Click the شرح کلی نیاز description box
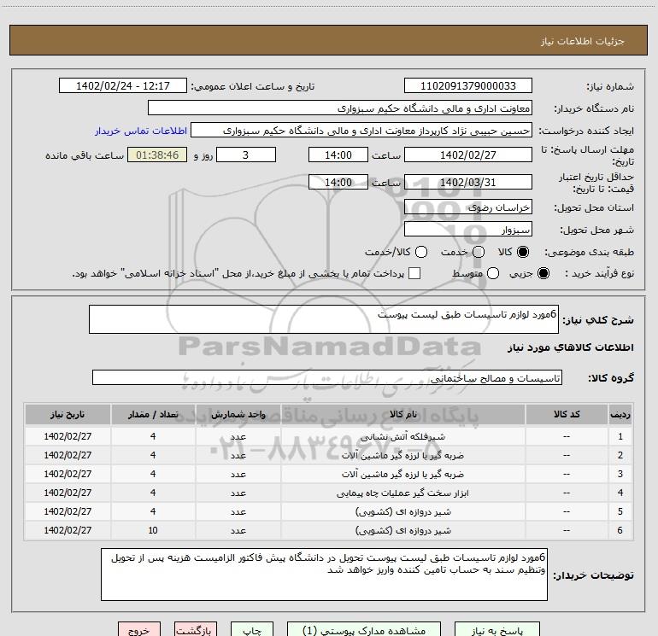This screenshot has width=658, height=636. coord(324,319)
